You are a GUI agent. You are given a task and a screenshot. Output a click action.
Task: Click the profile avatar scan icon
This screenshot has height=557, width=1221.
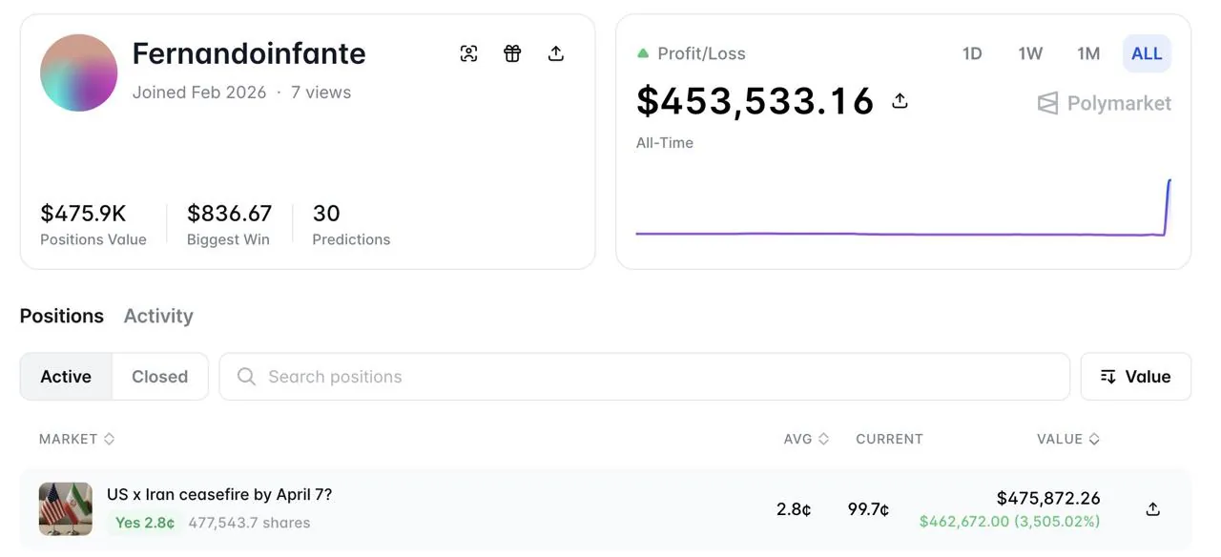[468, 53]
